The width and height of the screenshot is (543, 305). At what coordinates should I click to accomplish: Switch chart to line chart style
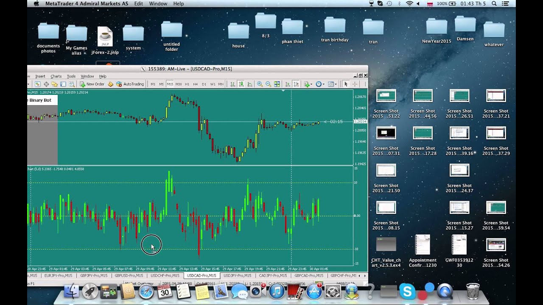[249, 84]
